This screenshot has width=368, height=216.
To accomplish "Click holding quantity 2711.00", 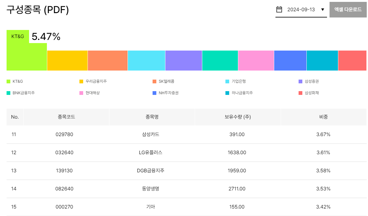I will pyautogui.click(x=237, y=189).
